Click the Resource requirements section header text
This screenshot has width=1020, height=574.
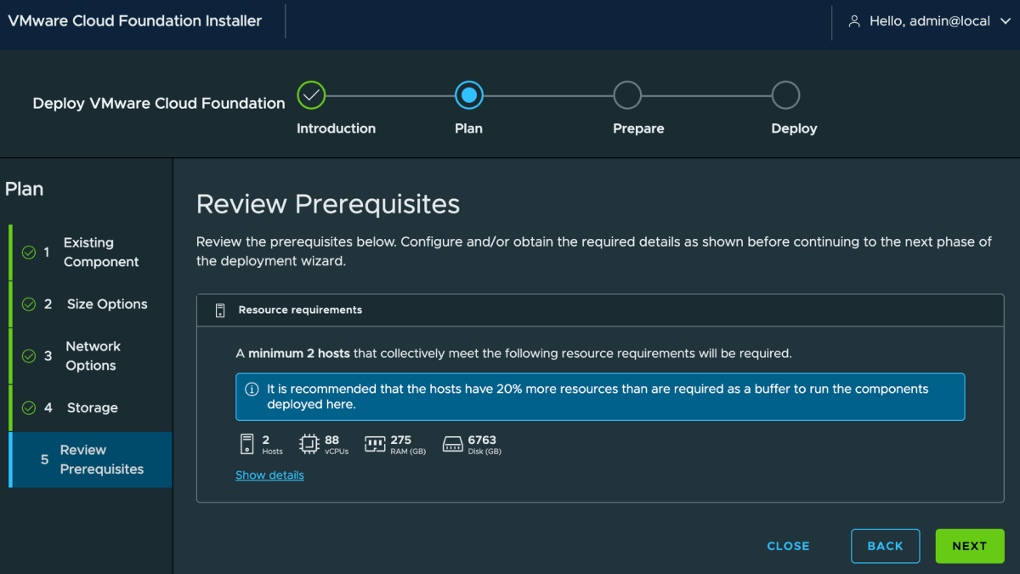[x=300, y=310]
